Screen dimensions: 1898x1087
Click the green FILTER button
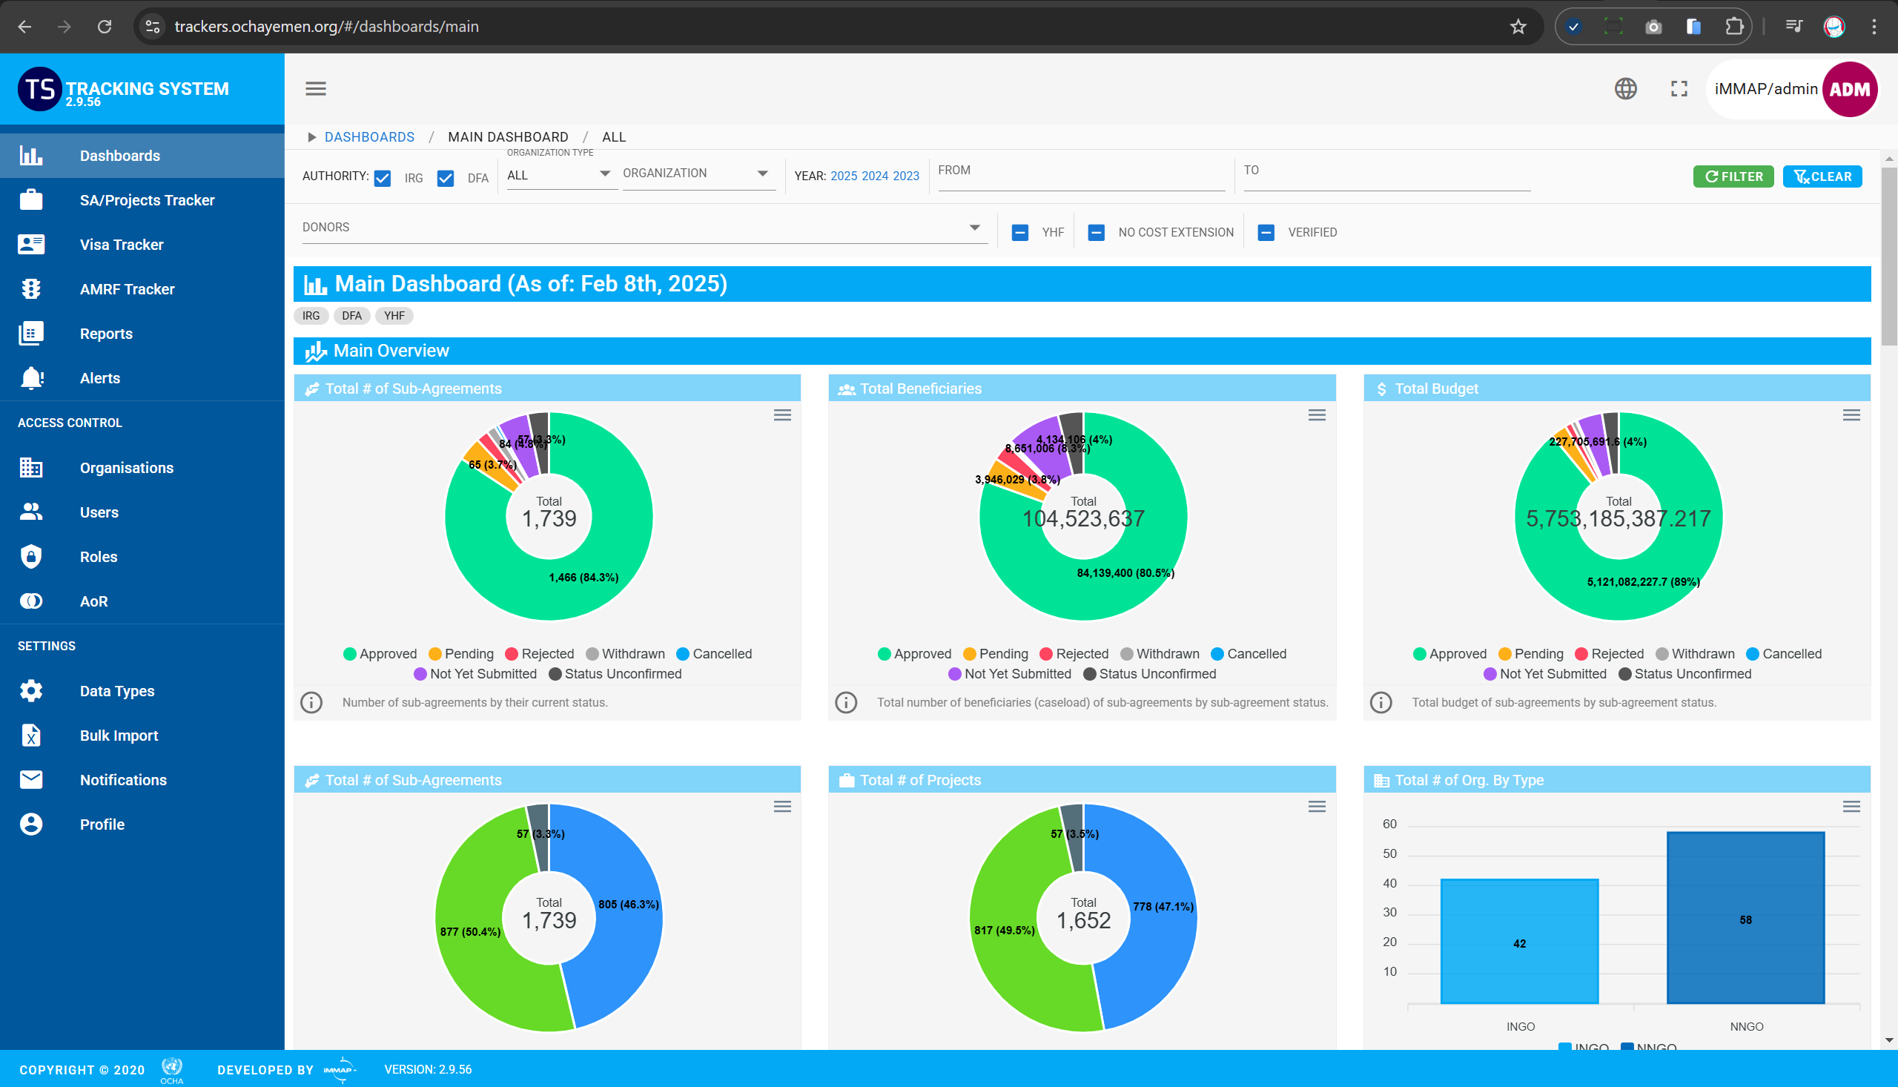(x=1733, y=176)
